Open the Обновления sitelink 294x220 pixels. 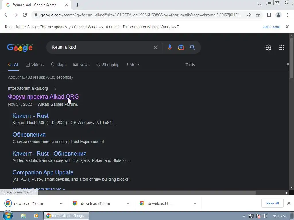(29, 135)
